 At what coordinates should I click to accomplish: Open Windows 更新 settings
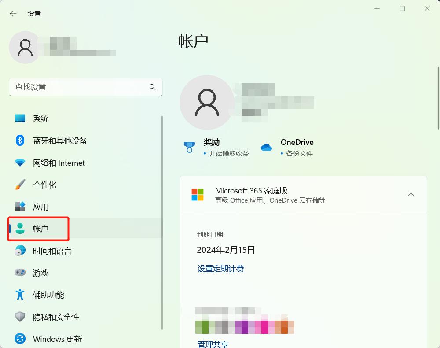click(19, 338)
